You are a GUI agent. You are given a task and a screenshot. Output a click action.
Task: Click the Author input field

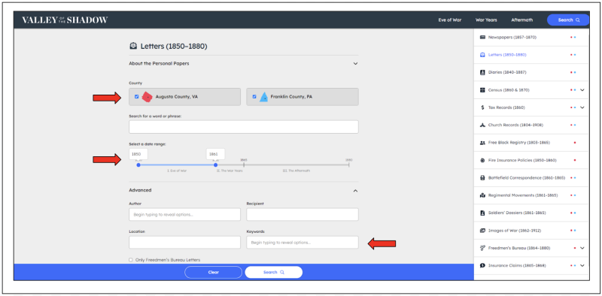[184, 215]
